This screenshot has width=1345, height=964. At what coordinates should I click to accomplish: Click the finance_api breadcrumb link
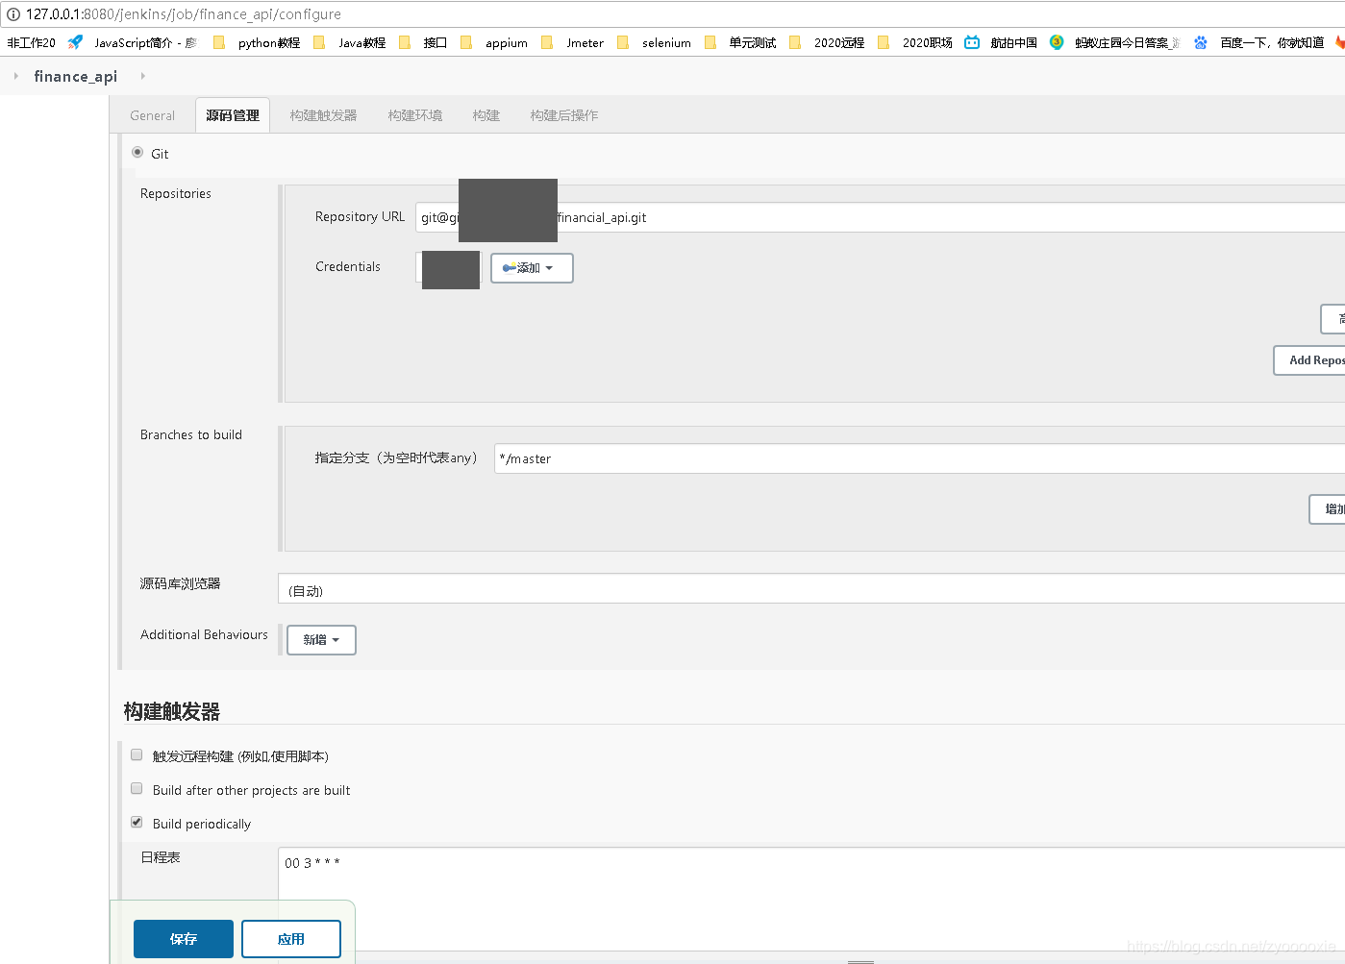coord(76,76)
